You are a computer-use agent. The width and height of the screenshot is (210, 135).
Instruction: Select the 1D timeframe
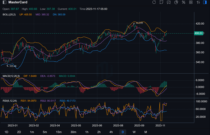pyautogui.click(x=7, y=132)
